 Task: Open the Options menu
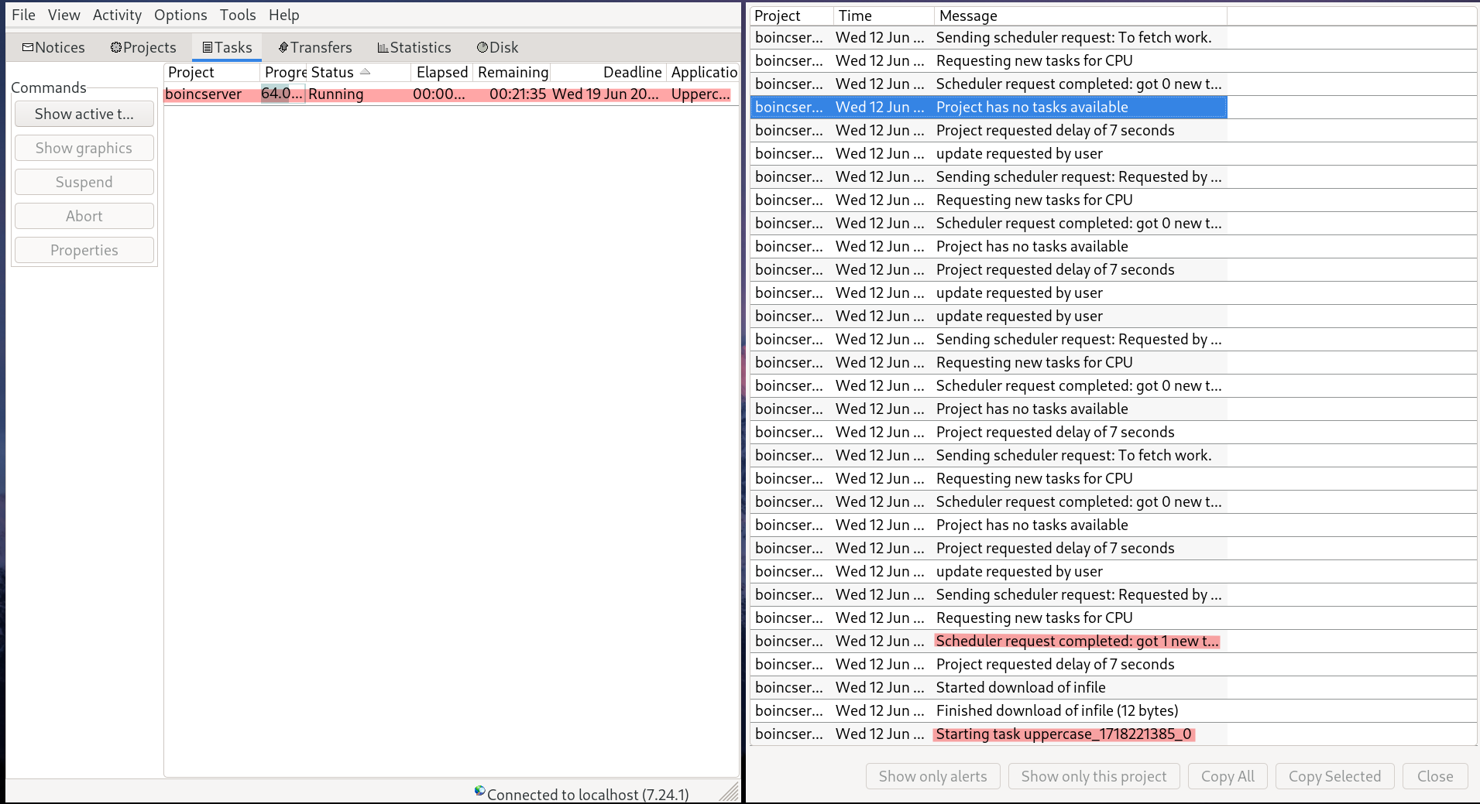pos(180,15)
